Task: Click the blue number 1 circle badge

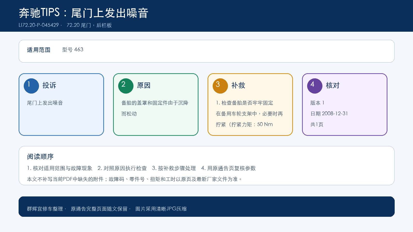Action: pyautogui.click(x=31, y=86)
